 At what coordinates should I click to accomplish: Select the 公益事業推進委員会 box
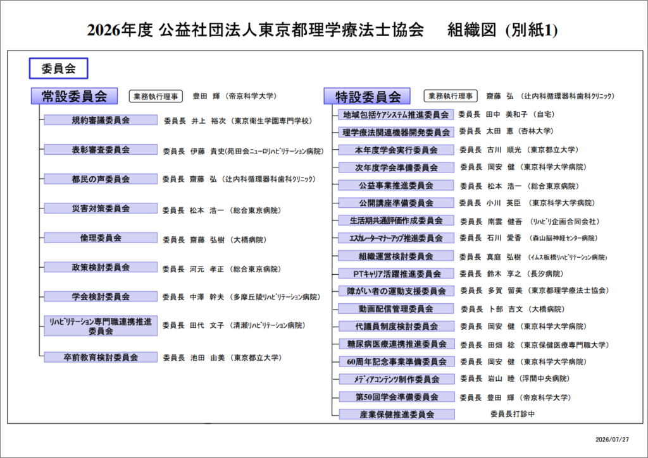pos(396,185)
